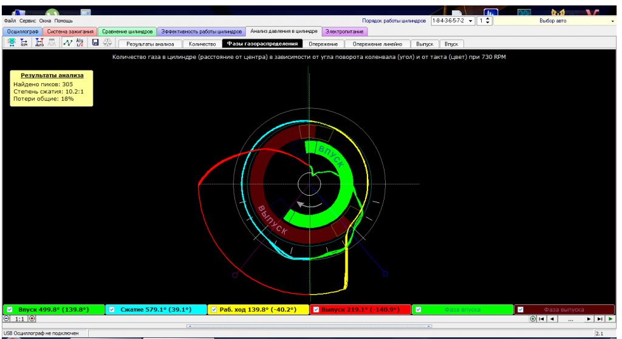Click the Найдено пиков: 305 line

click(x=43, y=84)
